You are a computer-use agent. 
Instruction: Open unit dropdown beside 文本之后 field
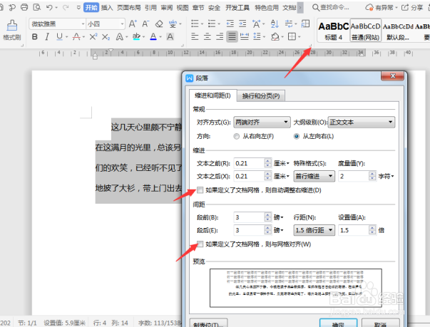click(x=282, y=176)
